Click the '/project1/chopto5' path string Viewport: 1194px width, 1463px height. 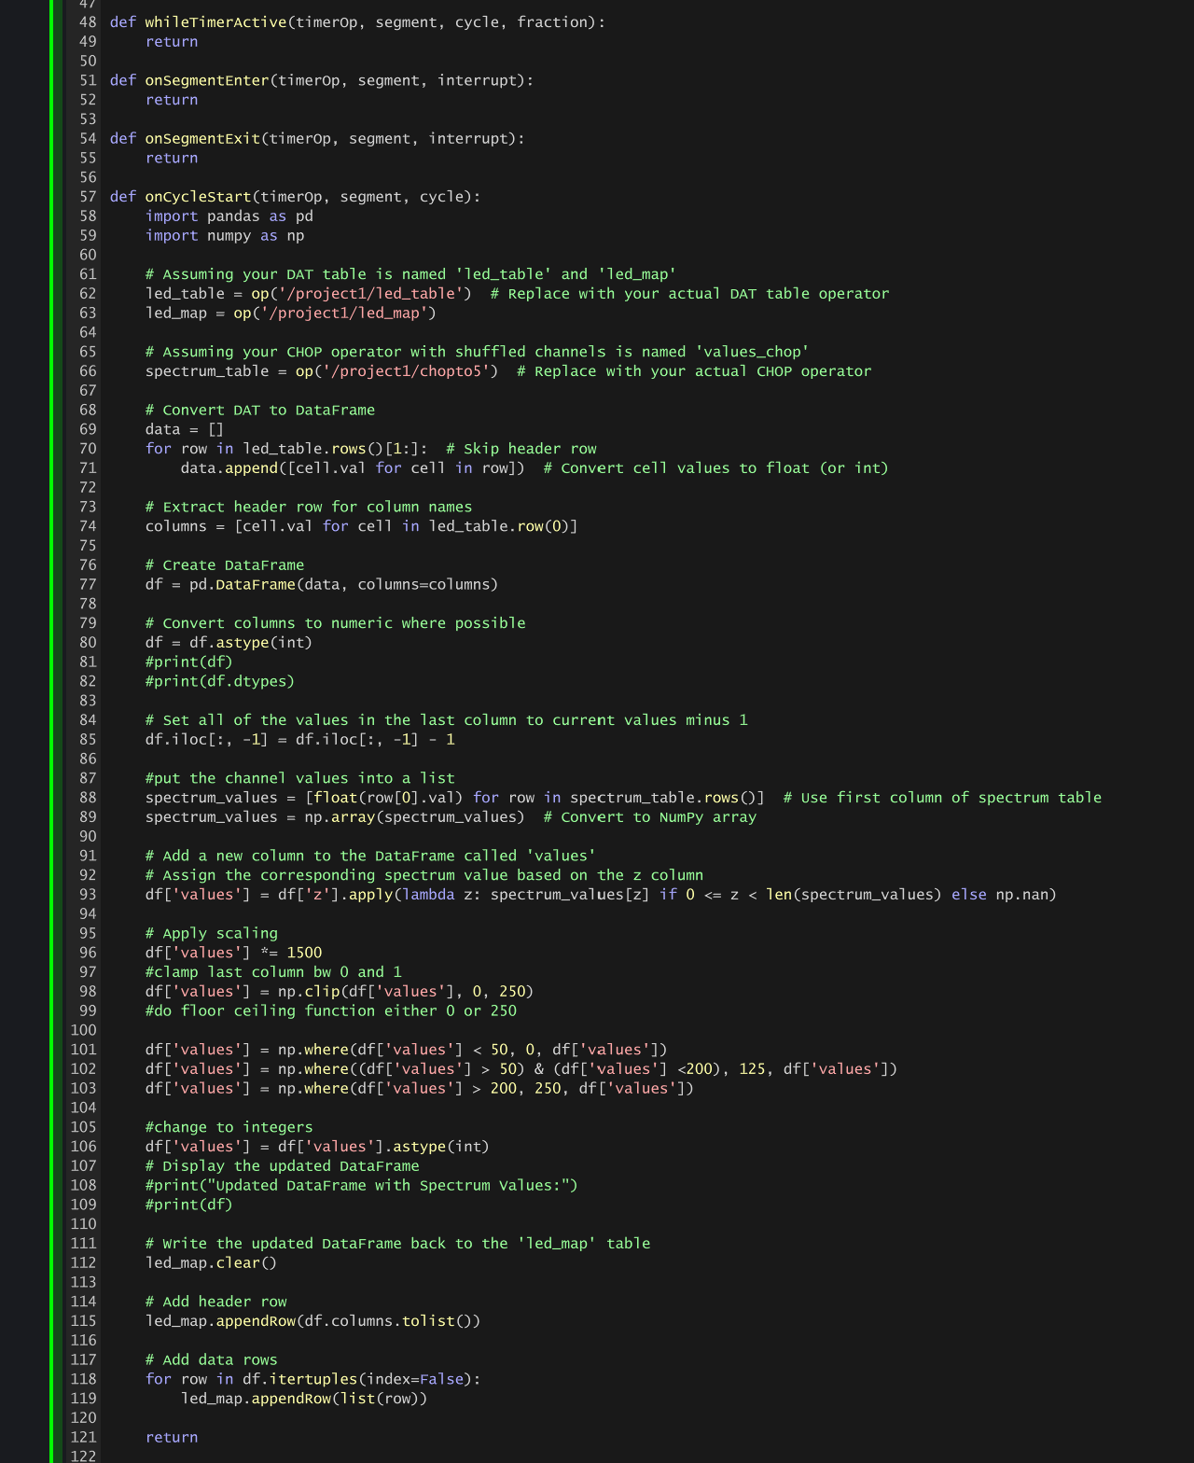401,371
